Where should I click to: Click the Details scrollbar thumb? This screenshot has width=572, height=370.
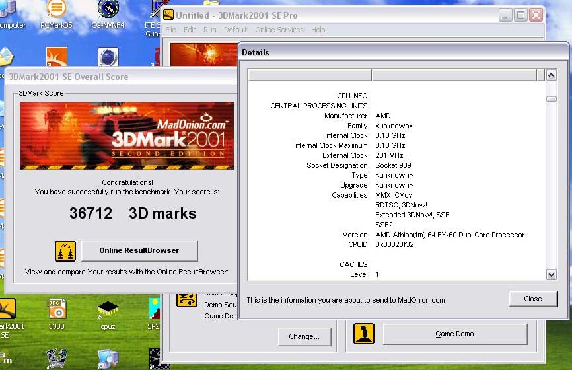pos(552,99)
